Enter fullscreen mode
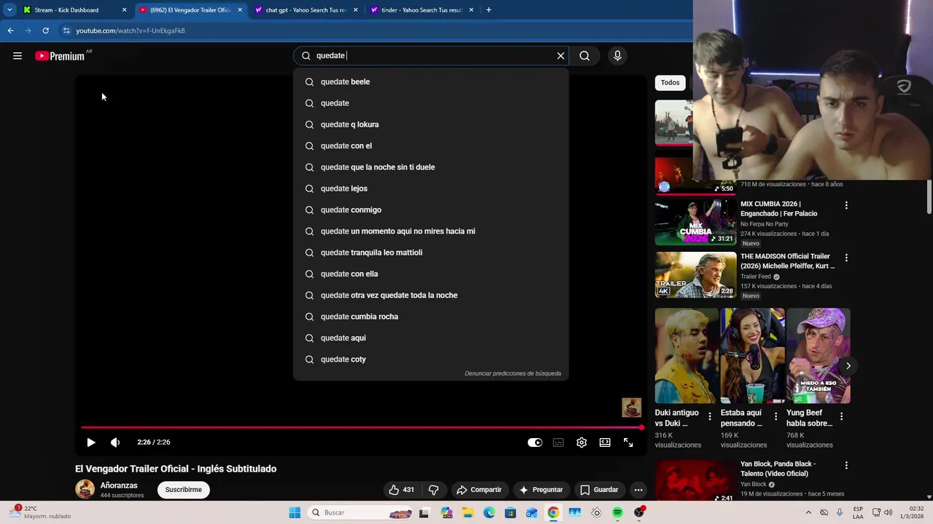This screenshot has height=524, width=933. tap(628, 442)
